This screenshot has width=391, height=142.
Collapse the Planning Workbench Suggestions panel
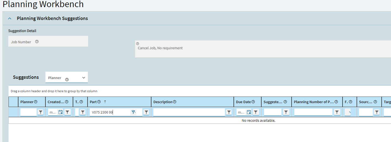(10, 19)
